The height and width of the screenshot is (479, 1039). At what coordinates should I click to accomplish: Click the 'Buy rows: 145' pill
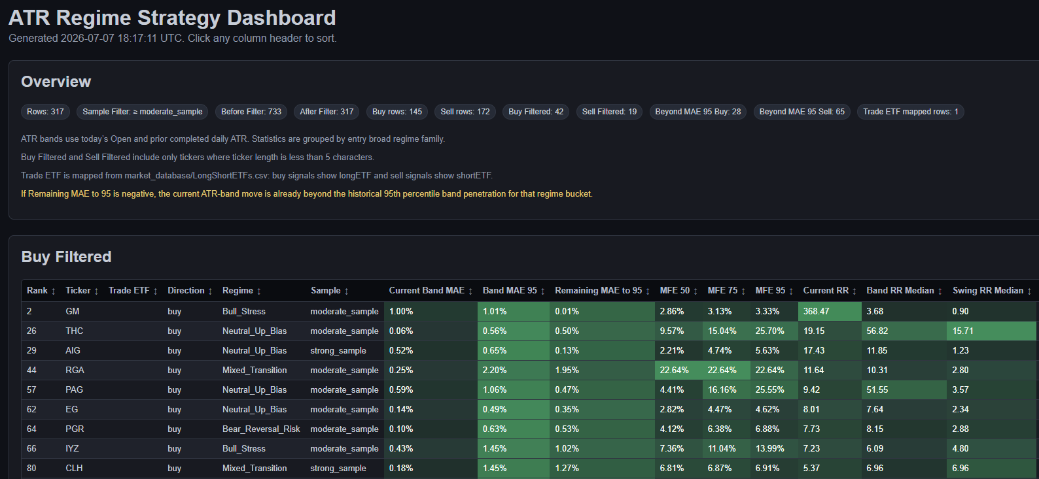pyautogui.click(x=397, y=112)
